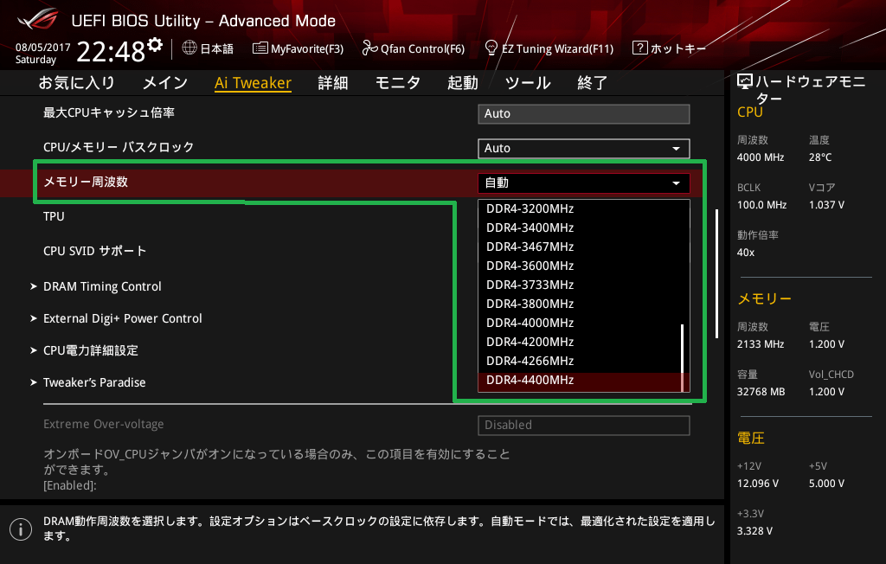Click the 100.0 MHz BCLK value

[761, 205]
